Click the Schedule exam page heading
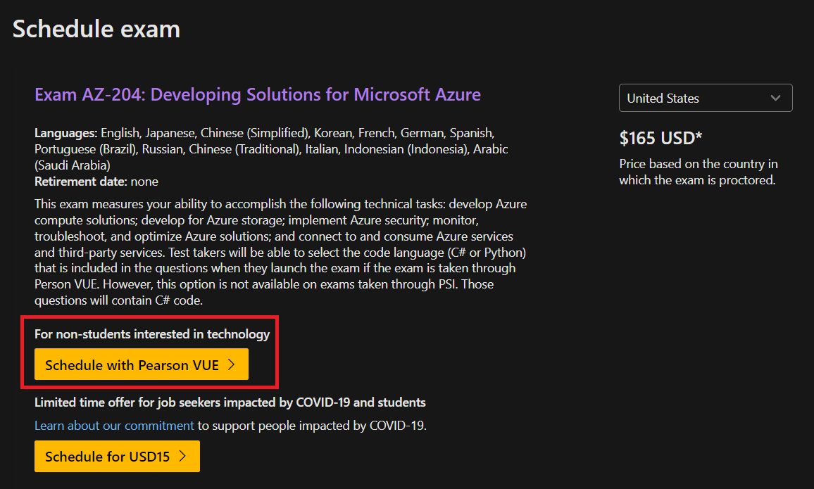The image size is (814, 489). [x=96, y=29]
